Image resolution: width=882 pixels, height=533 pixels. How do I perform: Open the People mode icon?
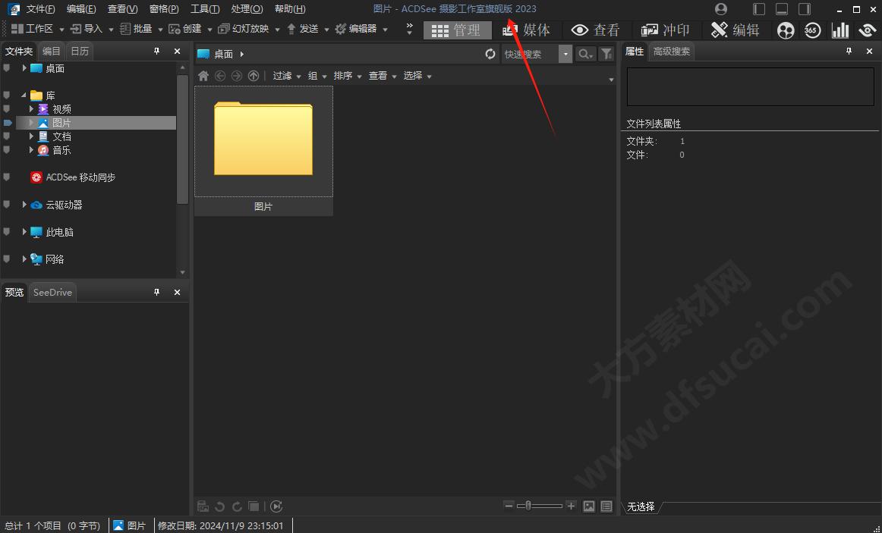[786, 30]
